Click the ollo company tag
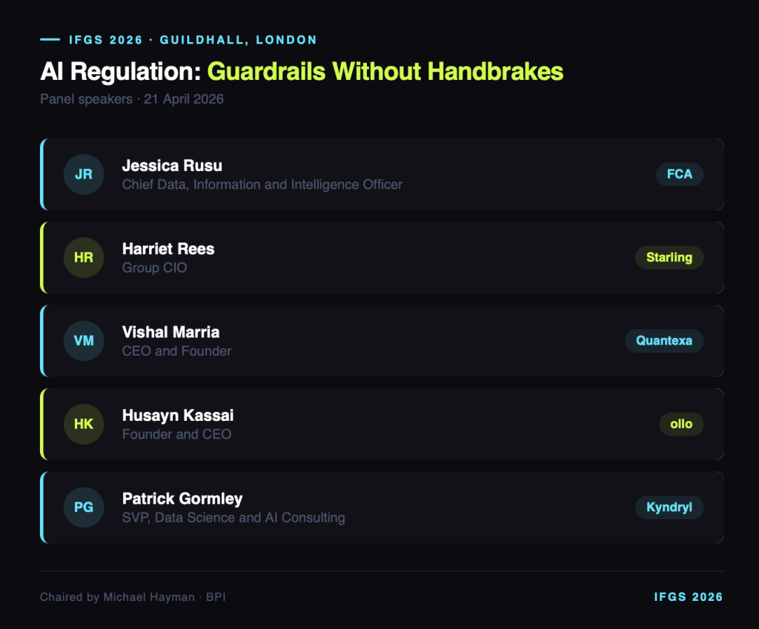 click(680, 425)
